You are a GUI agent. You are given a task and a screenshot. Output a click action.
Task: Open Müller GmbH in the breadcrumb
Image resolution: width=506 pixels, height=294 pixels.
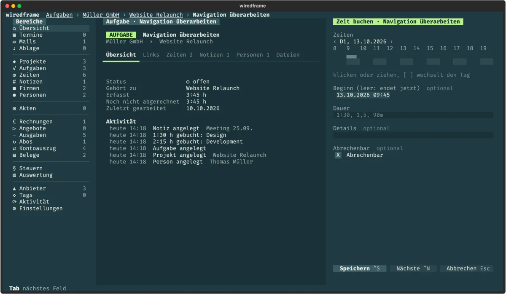click(x=101, y=15)
